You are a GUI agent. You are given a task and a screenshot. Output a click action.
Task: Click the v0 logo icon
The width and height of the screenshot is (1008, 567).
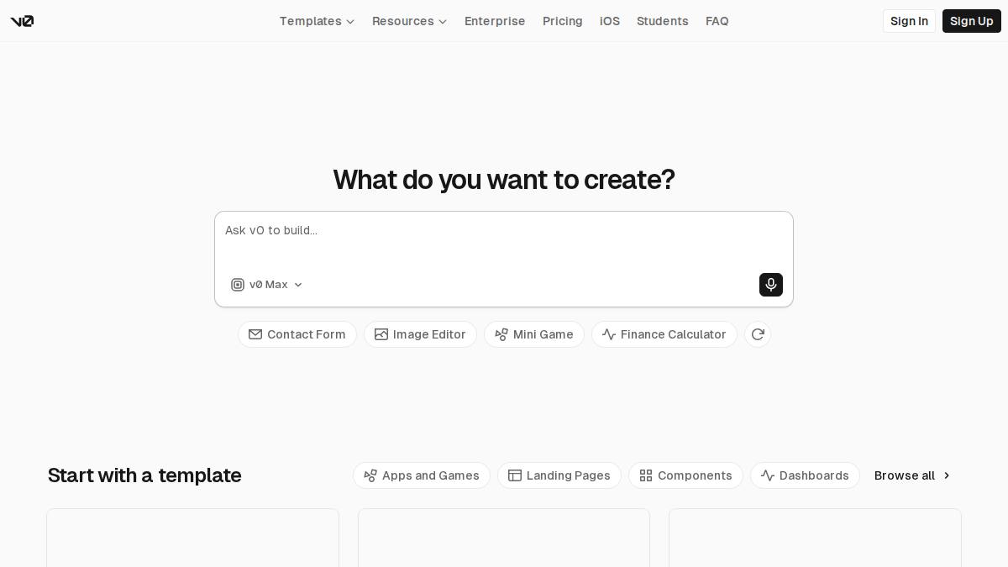coord(22,21)
